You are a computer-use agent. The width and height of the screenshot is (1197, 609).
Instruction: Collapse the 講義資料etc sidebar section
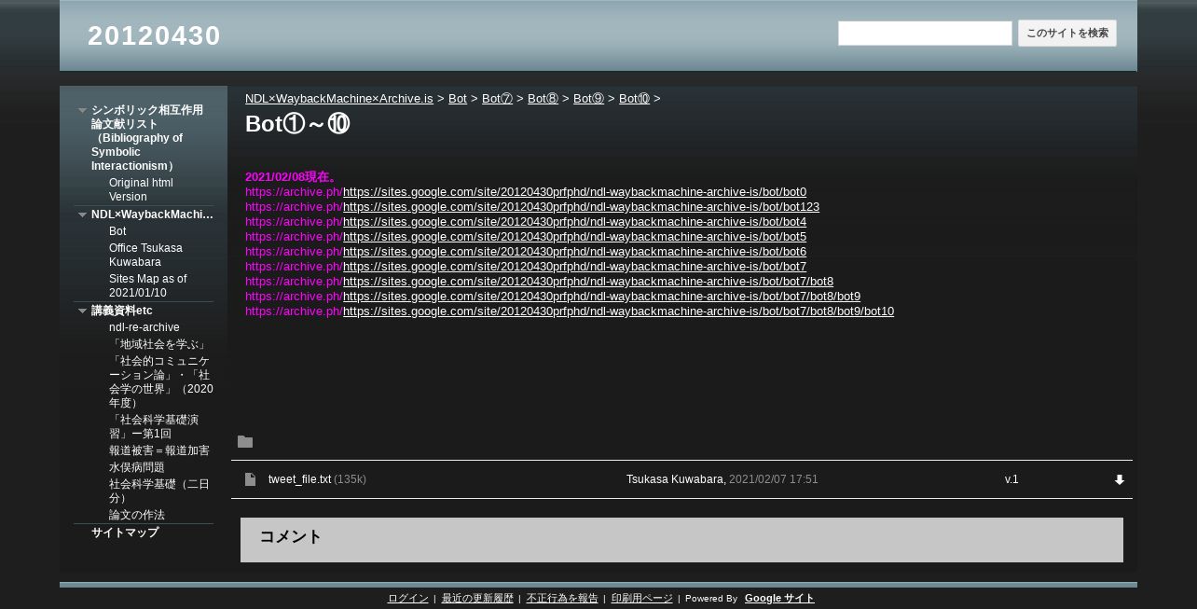(x=82, y=311)
